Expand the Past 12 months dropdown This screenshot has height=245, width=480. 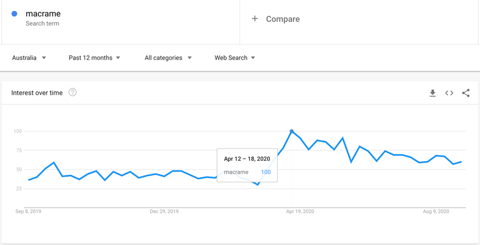click(x=94, y=58)
